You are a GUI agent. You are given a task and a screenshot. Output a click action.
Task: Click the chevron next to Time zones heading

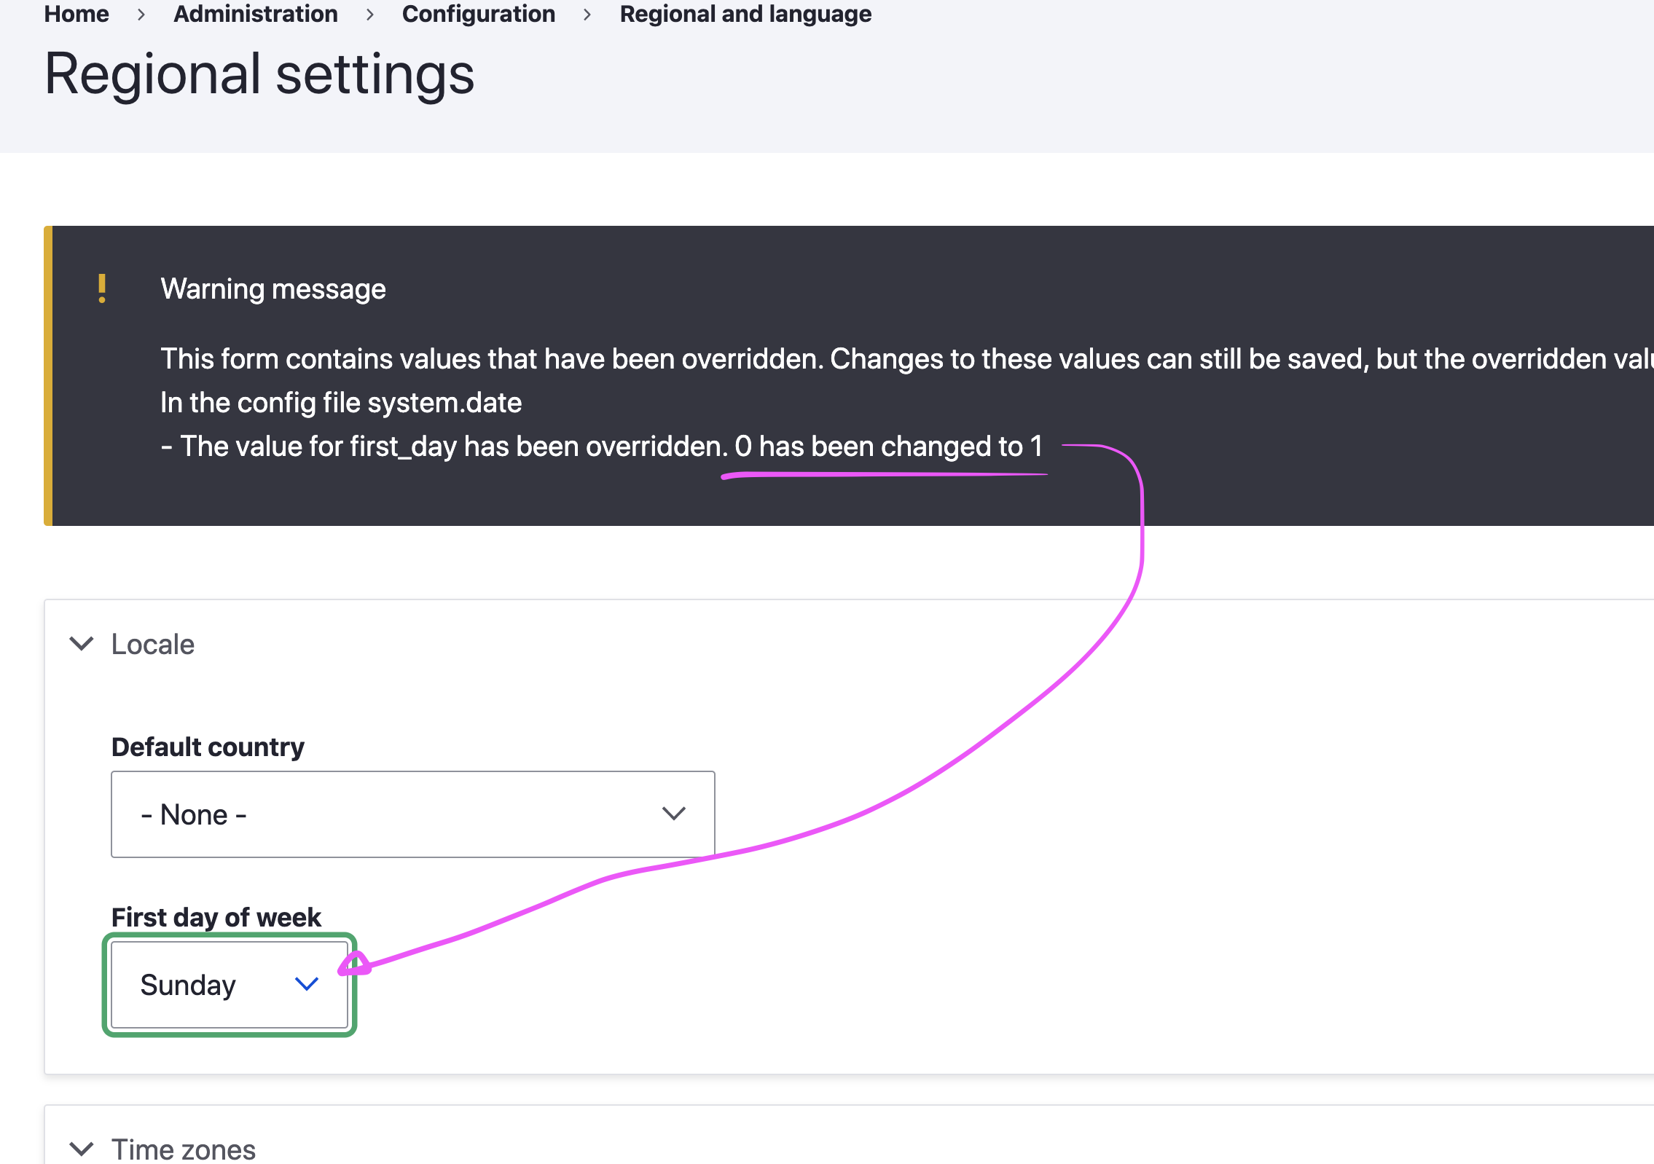click(x=81, y=1147)
